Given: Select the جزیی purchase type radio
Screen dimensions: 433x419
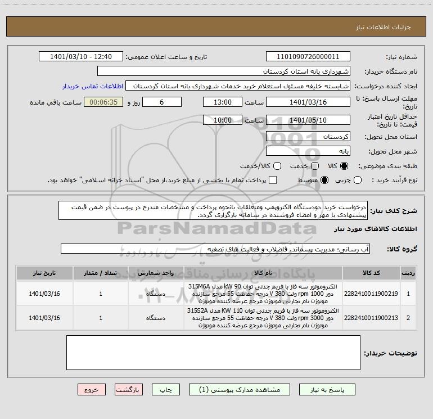Looking at the screenshot, I should click(x=358, y=180).
